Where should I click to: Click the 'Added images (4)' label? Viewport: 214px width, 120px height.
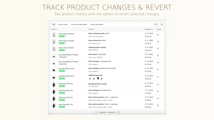[95, 75]
